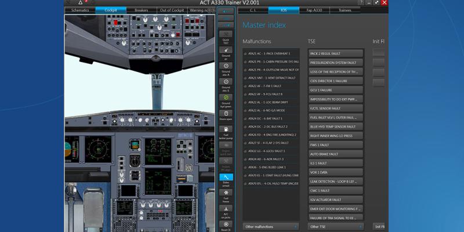Click IGV ACTUATOR FAULT button
This screenshot has width=464, height=232.
(336, 200)
